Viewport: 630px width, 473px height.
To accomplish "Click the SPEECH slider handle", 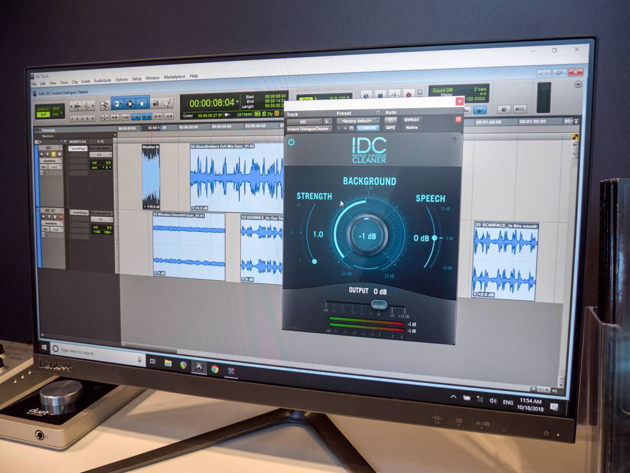I will [x=434, y=238].
